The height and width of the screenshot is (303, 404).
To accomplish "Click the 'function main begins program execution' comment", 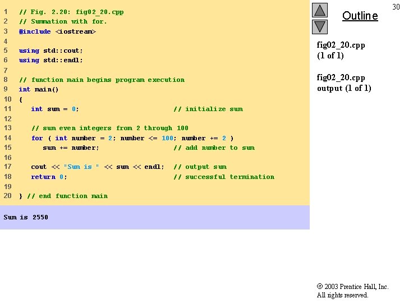I will click(x=102, y=80).
